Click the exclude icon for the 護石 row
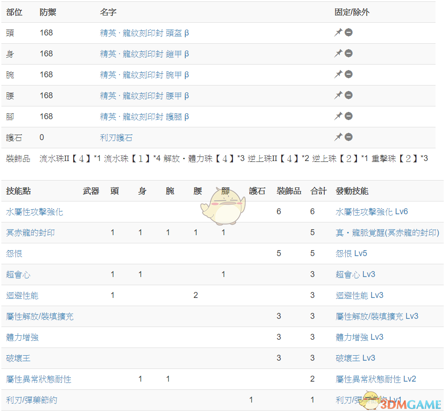446x413 pixels. tap(348, 137)
